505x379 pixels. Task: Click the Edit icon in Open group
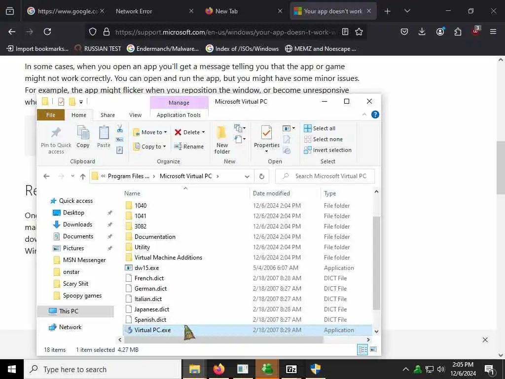coord(287,139)
